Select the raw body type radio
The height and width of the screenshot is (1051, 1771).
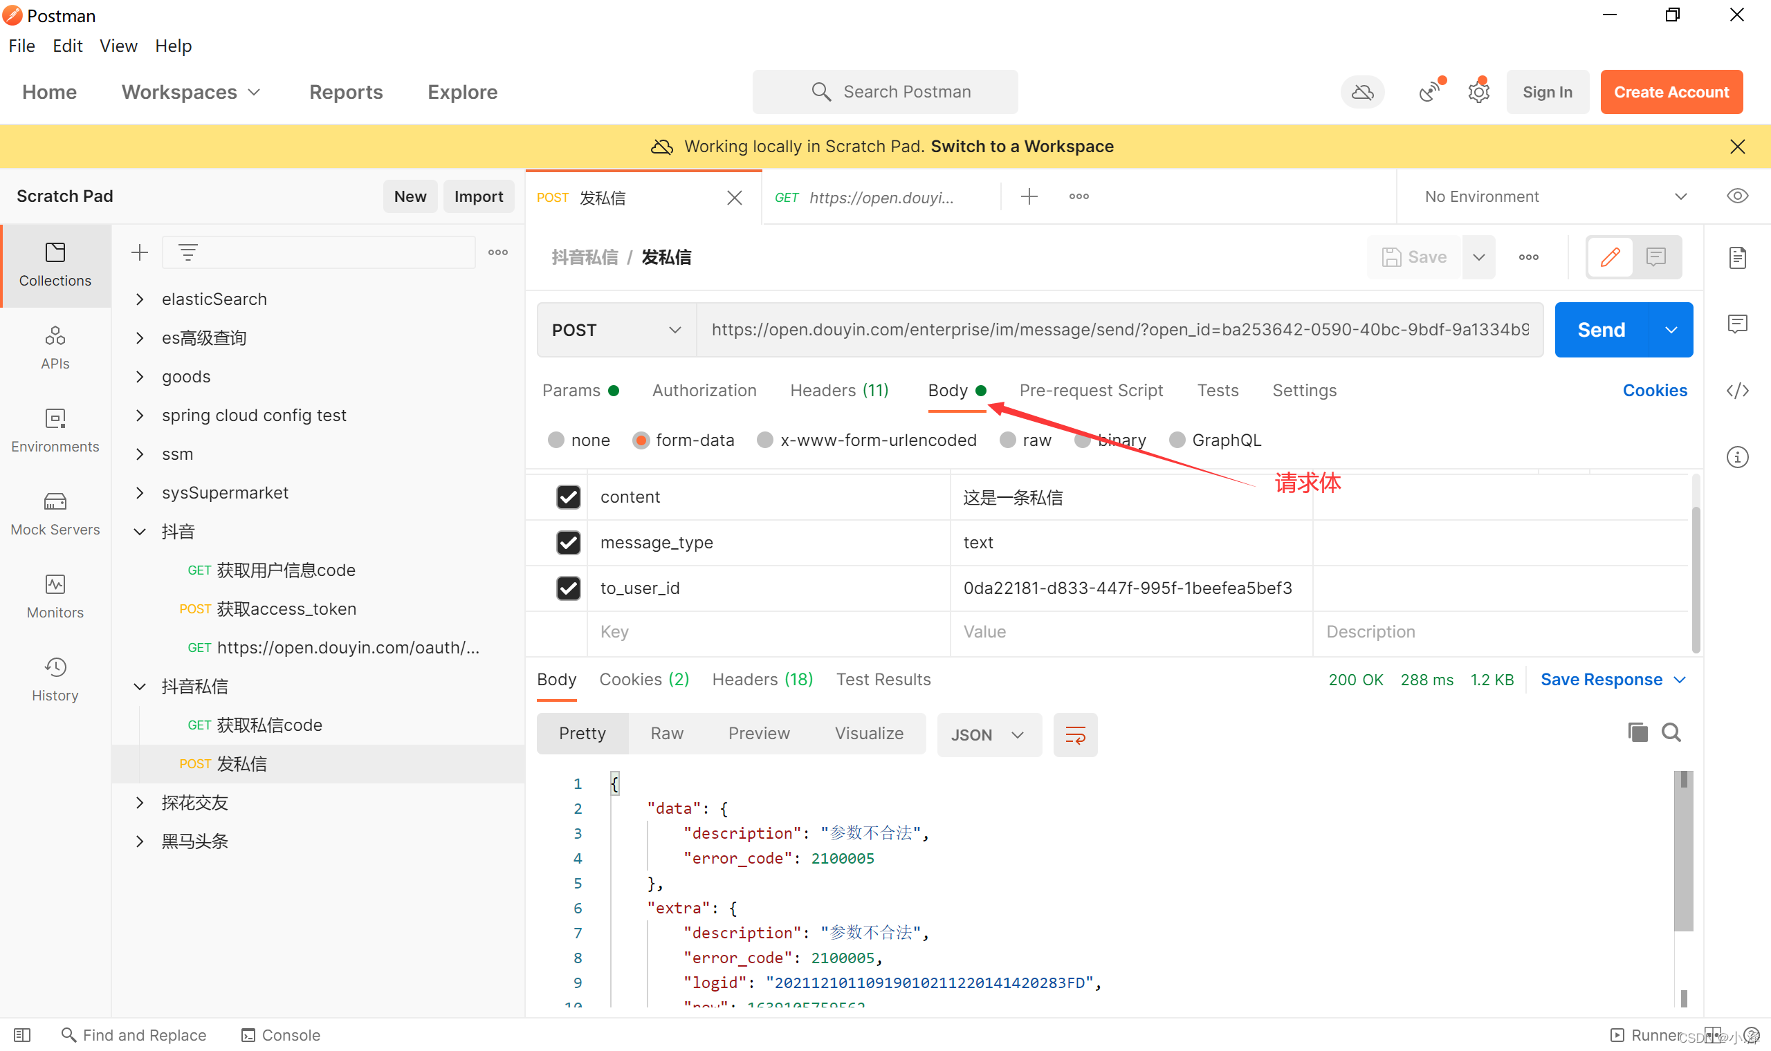coord(1007,440)
